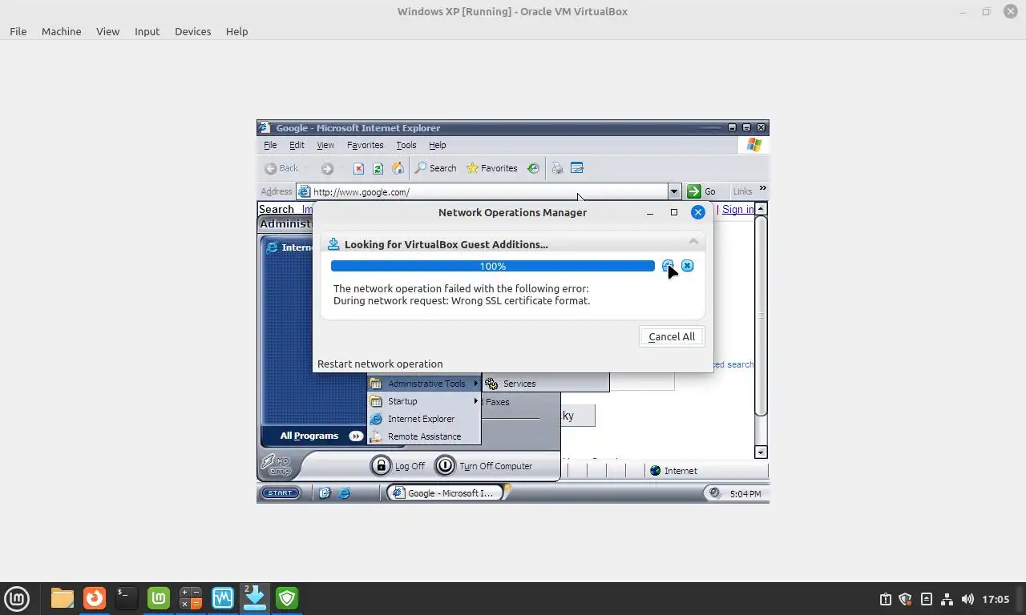Expand the Links toolbar chevron
The width and height of the screenshot is (1026, 615).
[x=762, y=189]
